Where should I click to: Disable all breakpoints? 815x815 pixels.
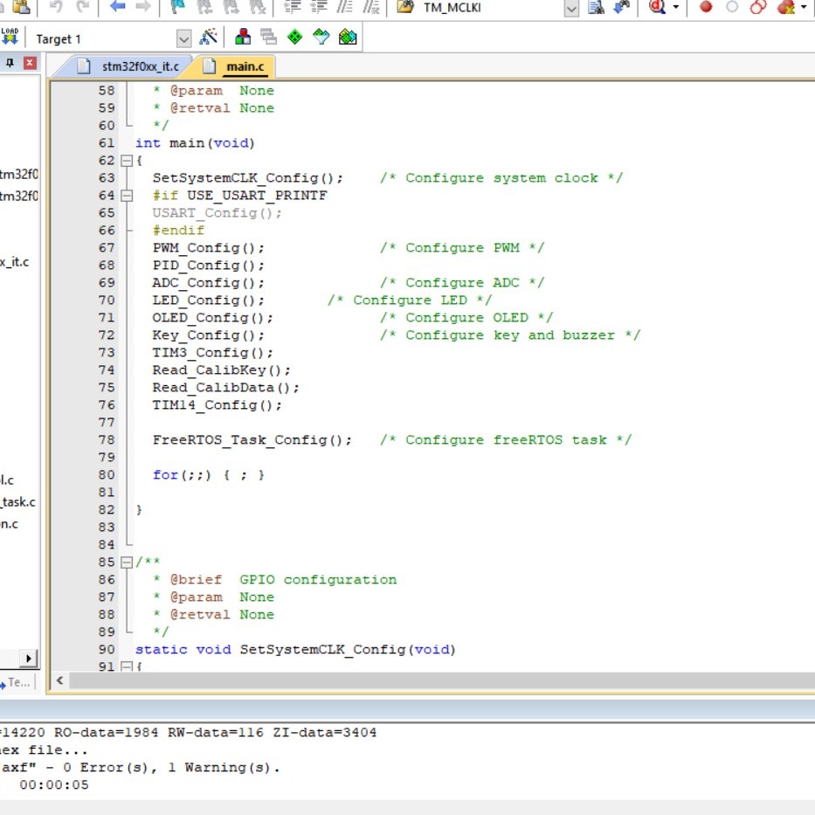(758, 7)
